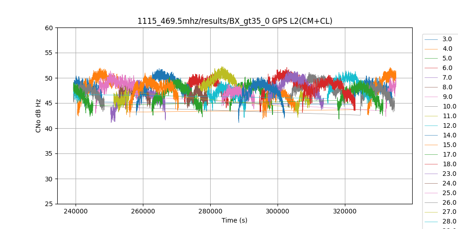The image size is (458, 229).
Task: Click the 15.0 orange legend line
Action: pyautogui.click(x=432, y=145)
